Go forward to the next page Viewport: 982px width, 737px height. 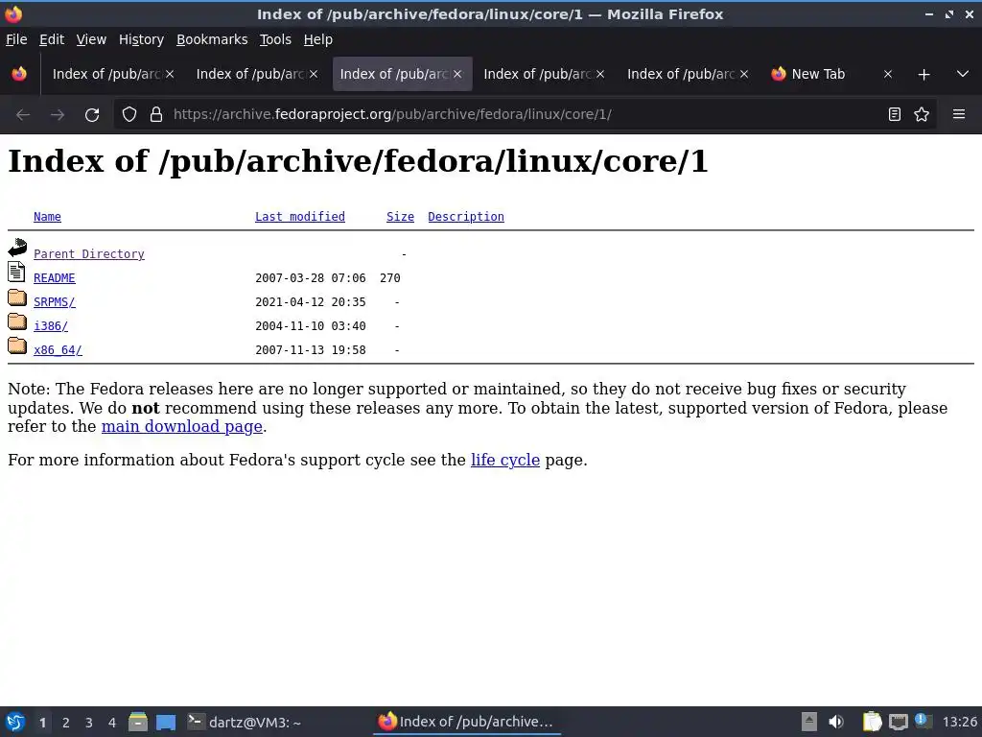(58, 115)
